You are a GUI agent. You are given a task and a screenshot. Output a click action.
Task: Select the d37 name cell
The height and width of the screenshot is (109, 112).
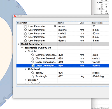pyautogui.click(x=60, y=76)
